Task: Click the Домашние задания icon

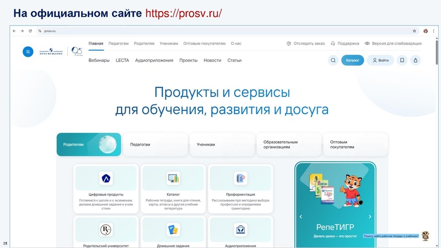Action: tap(173, 230)
